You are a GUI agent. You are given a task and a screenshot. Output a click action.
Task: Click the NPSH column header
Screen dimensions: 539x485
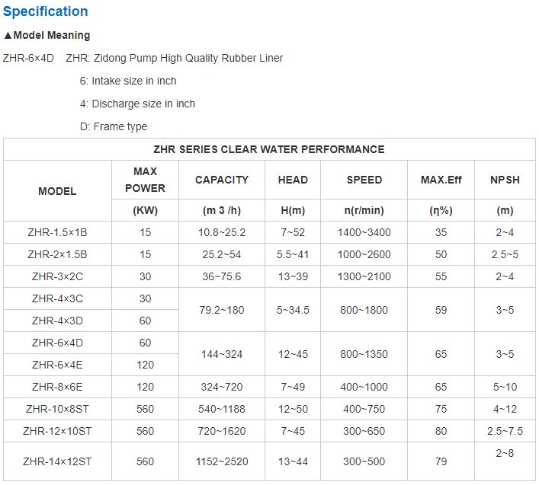[505, 180]
